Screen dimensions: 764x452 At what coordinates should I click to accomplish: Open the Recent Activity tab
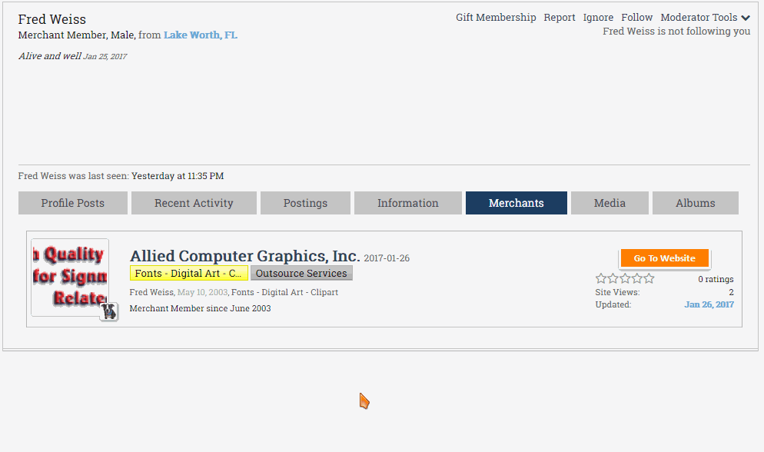194,203
